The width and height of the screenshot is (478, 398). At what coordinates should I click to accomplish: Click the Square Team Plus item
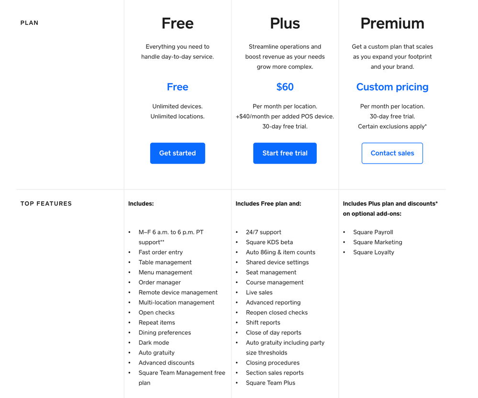pyautogui.click(x=270, y=383)
